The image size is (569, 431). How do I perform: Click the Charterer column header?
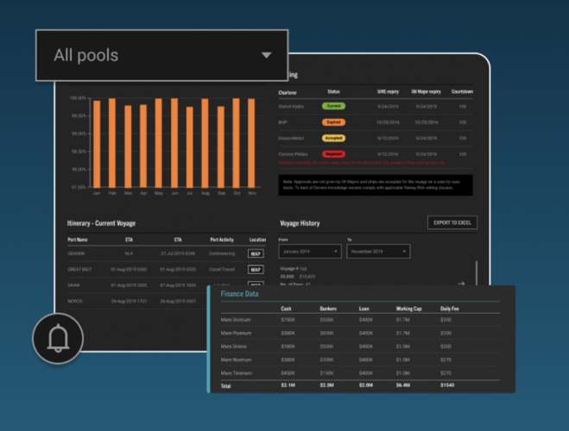click(x=288, y=93)
